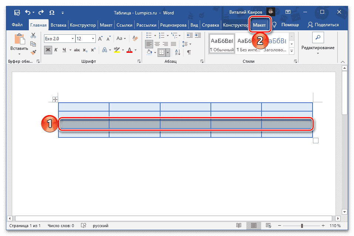354x236 pixels.
Task: Click the magnifier icon in Редактирование group
Action: coord(319,37)
